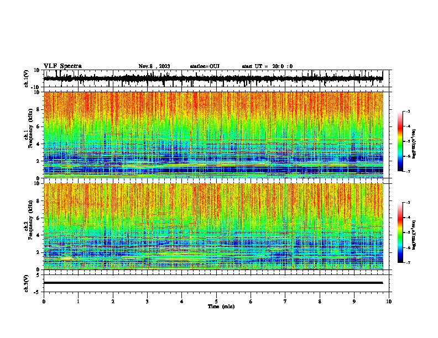This screenshot has width=438, height=338.
Task: Click the ch.2 spectrogram panel
Action: (x=213, y=226)
